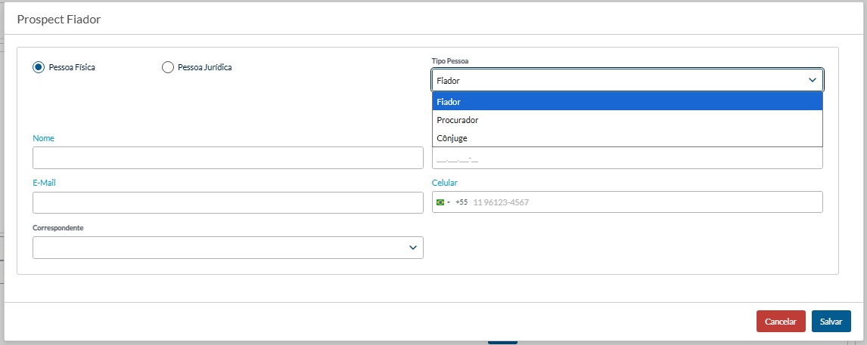Open the Brazil flag country selector
The height and width of the screenshot is (345, 867).
coord(443,202)
